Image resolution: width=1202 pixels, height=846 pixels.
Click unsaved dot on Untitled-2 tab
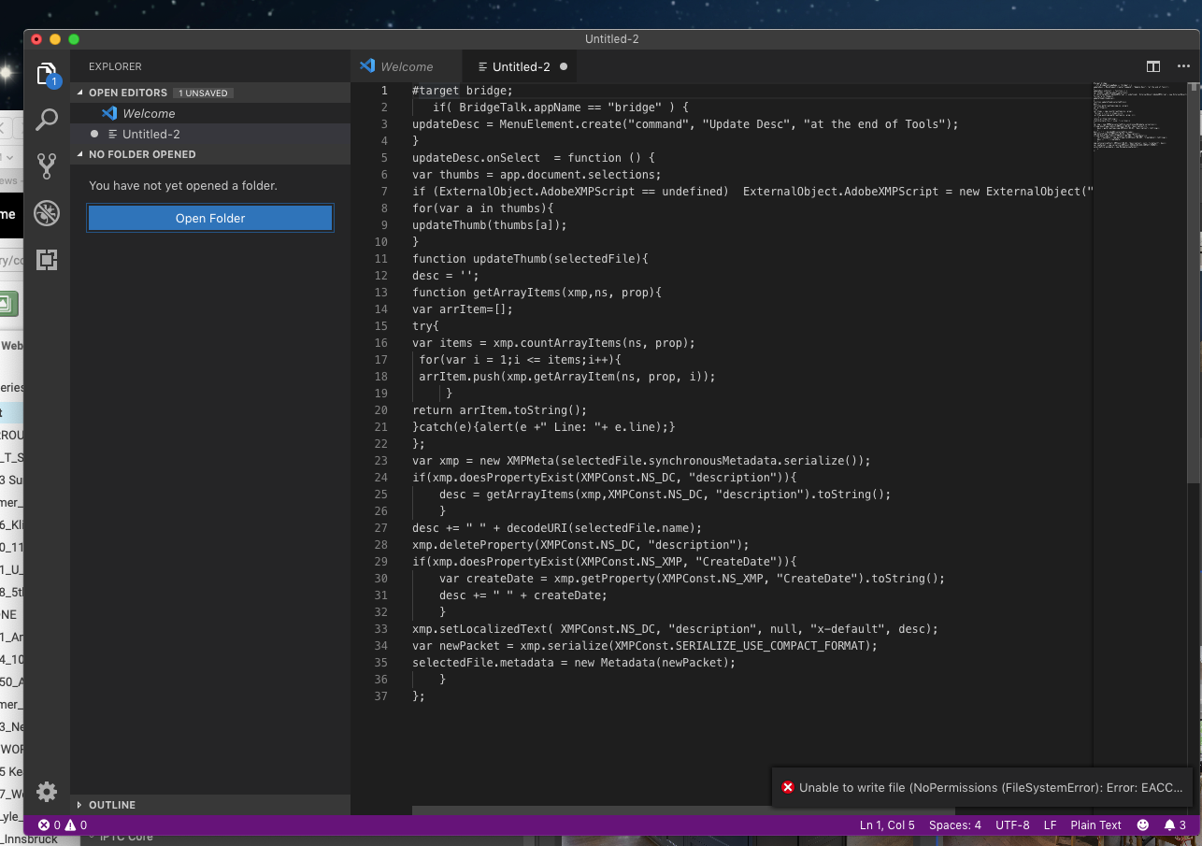pos(564,66)
